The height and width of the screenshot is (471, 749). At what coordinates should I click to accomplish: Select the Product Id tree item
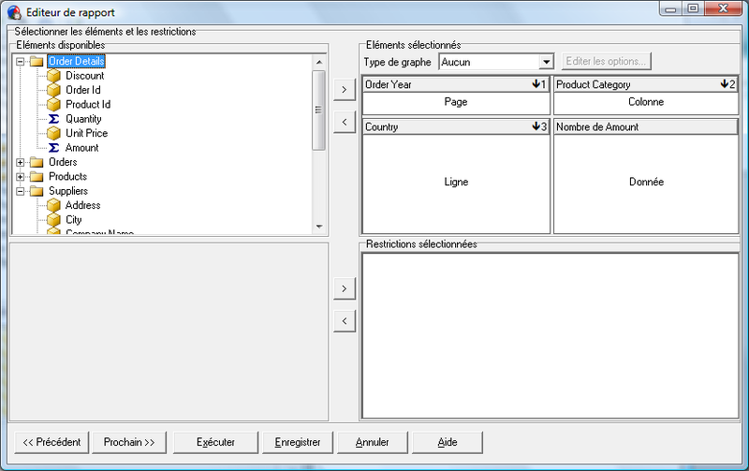point(88,104)
